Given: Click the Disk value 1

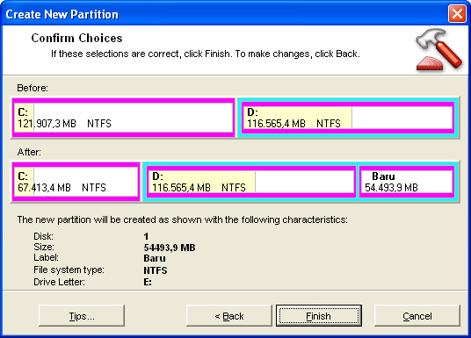Looking at the screenshot, I should 146,236.
